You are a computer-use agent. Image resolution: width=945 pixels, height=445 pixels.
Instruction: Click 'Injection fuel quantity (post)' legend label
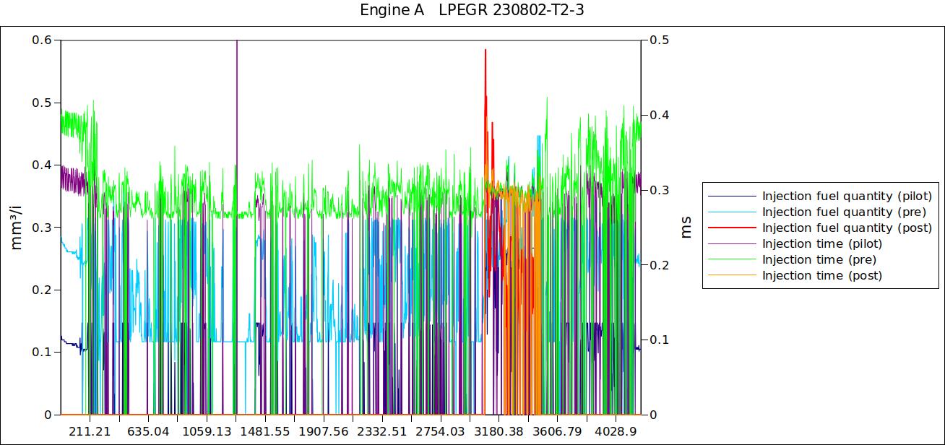847,228
